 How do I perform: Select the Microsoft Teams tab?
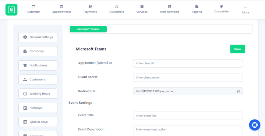click(88, 29)
